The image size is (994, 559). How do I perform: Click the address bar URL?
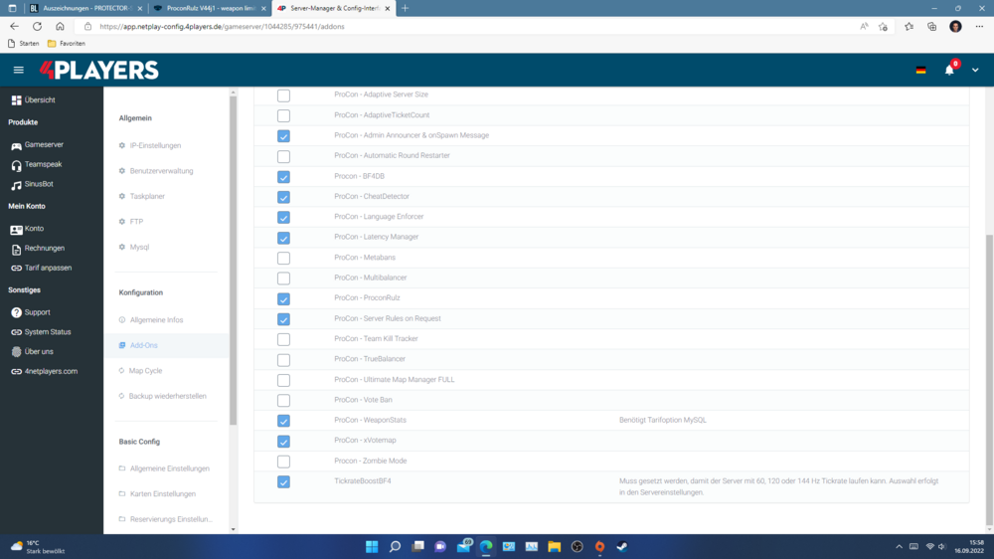click(x=222, y=27)
